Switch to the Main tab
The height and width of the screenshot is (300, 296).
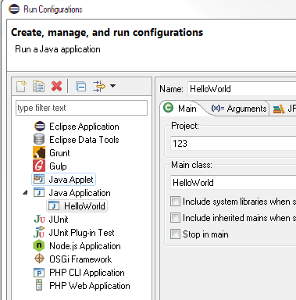(x=180, y=108)
